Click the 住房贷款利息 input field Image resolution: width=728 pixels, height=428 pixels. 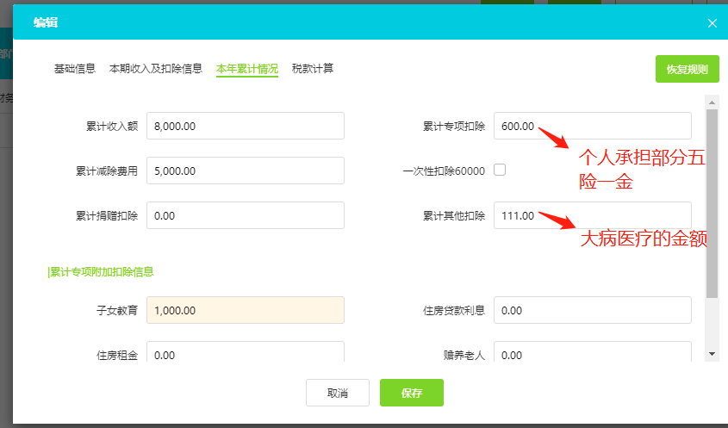tap(593, 310)
